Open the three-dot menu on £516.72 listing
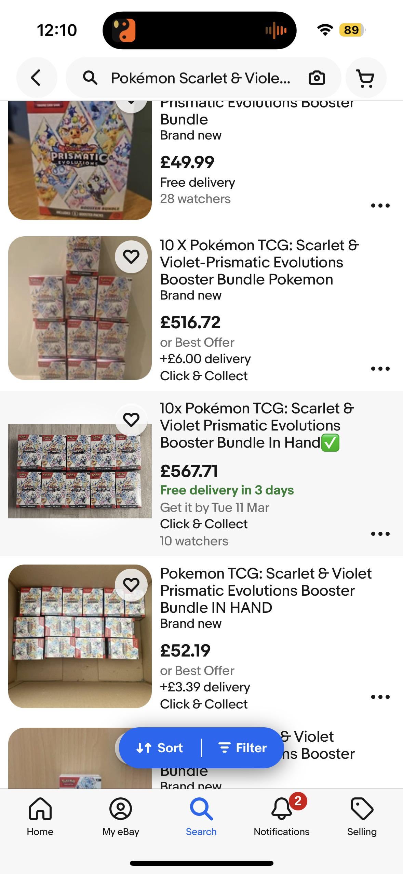 (x=380, y=369)
